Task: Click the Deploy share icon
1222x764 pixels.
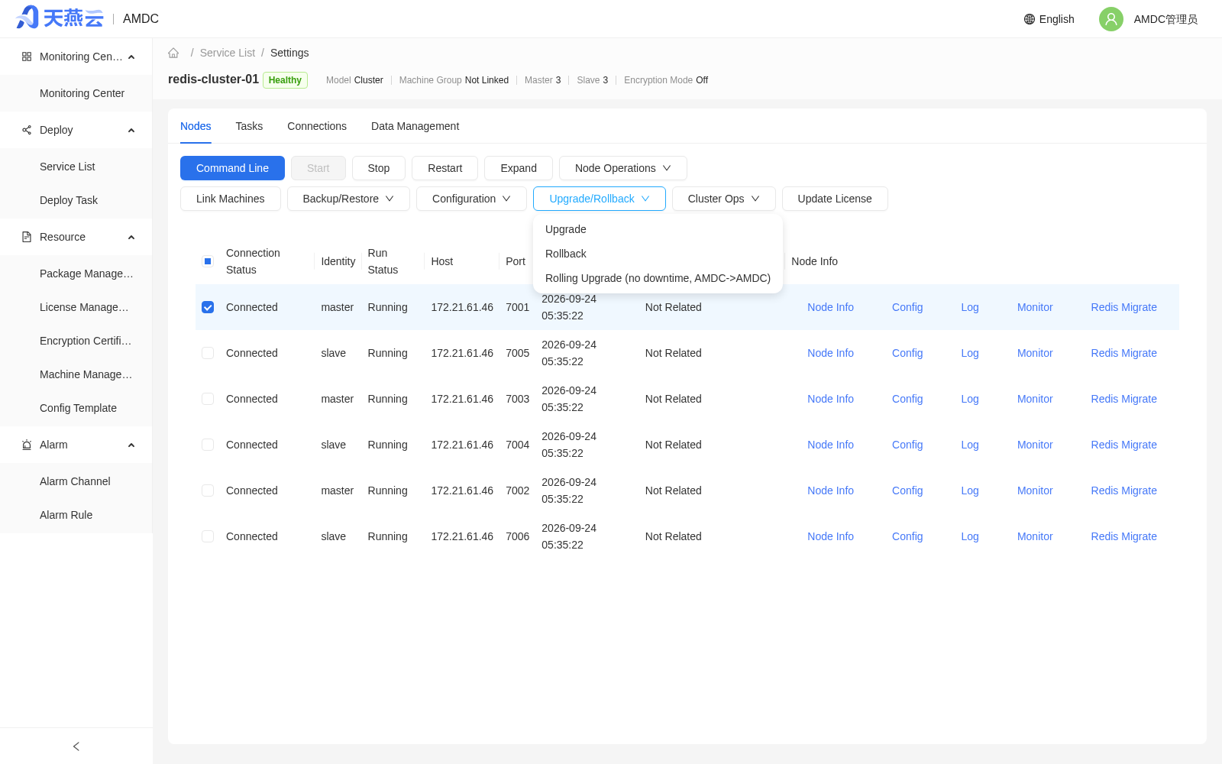Action: [x=27, y=130]
